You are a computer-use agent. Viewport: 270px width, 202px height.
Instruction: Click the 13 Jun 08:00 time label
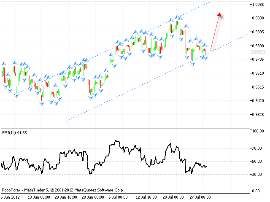tap(39, 197)
